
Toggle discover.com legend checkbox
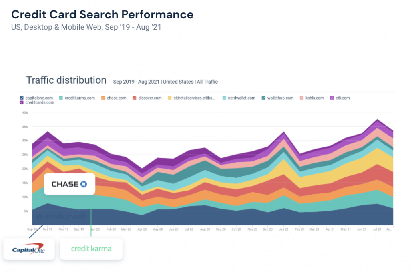(135, 98)
